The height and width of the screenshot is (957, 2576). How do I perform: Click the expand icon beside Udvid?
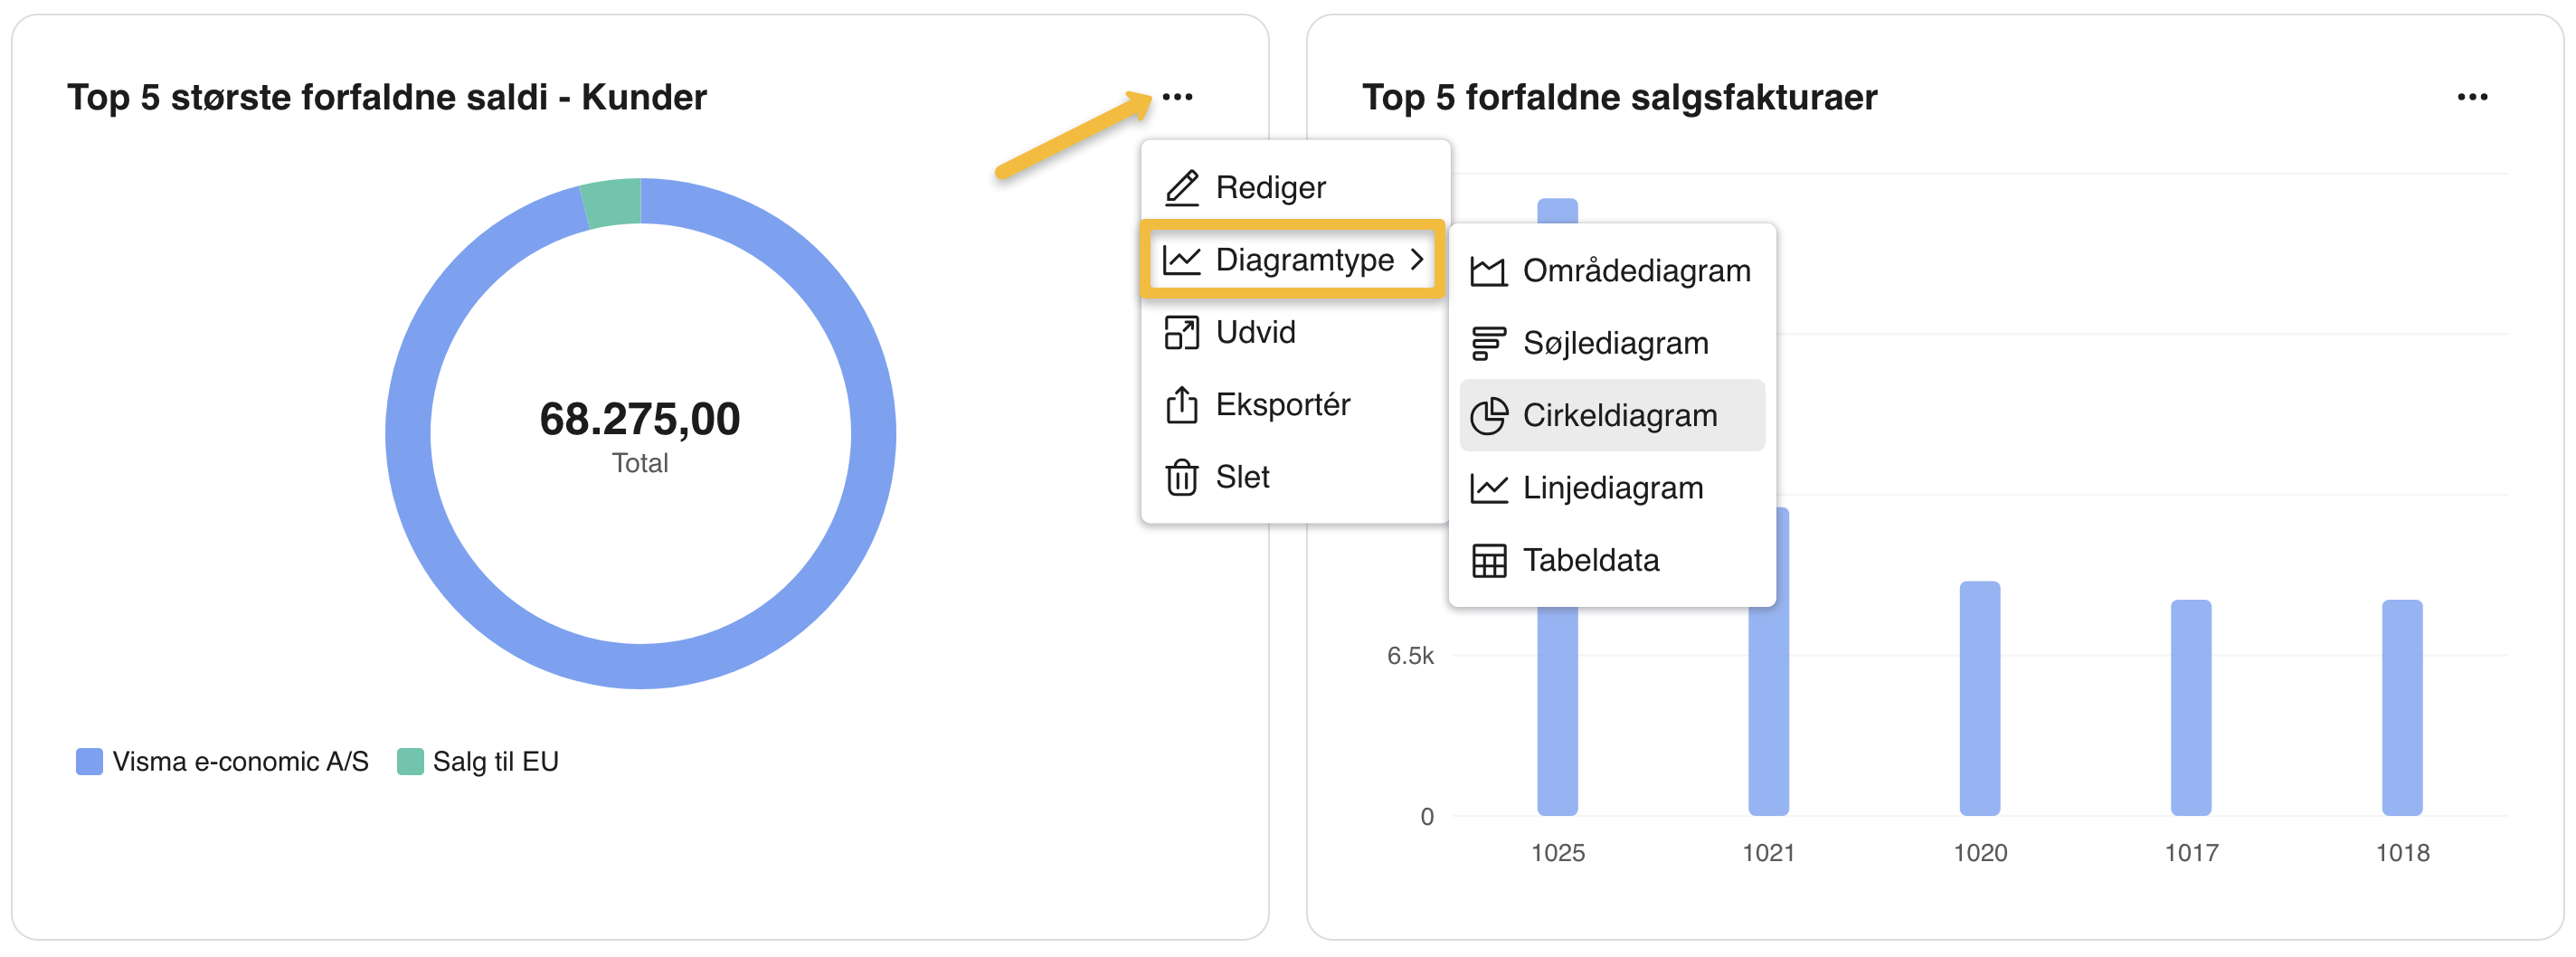pos(1181,332)
